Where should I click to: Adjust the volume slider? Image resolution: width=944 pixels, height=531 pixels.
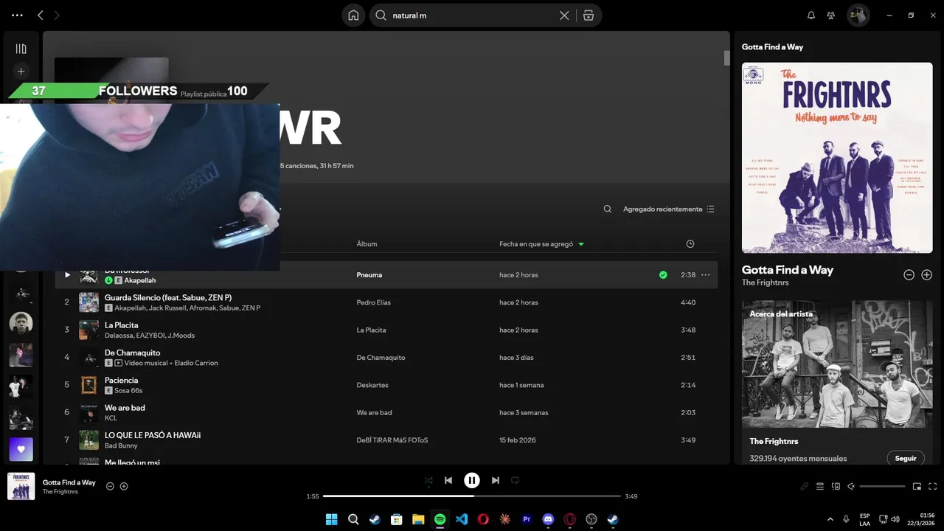882,486
